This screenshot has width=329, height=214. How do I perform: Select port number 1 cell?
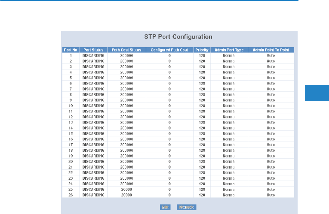tap(71, 55)
